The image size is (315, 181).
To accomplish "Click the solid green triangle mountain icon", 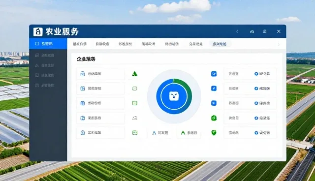I will (x=134, y=74).
